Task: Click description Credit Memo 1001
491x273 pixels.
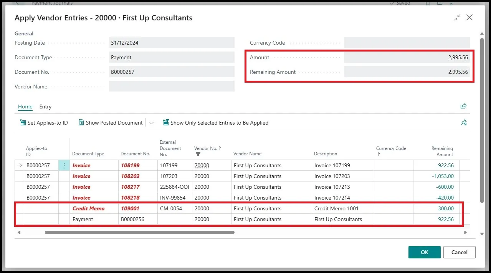Action: [x=336, y=208]
